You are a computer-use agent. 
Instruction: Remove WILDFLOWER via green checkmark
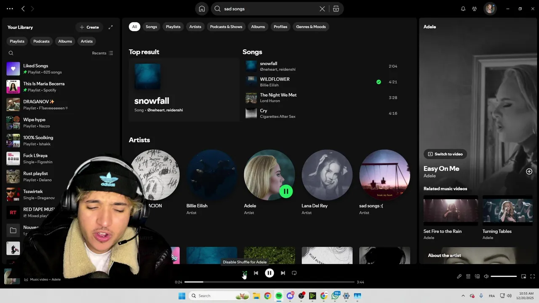click(x=379, y=82)
